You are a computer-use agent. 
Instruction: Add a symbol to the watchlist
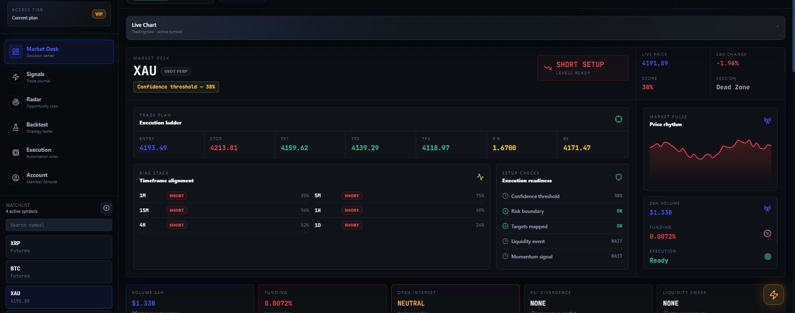(106, 208)
